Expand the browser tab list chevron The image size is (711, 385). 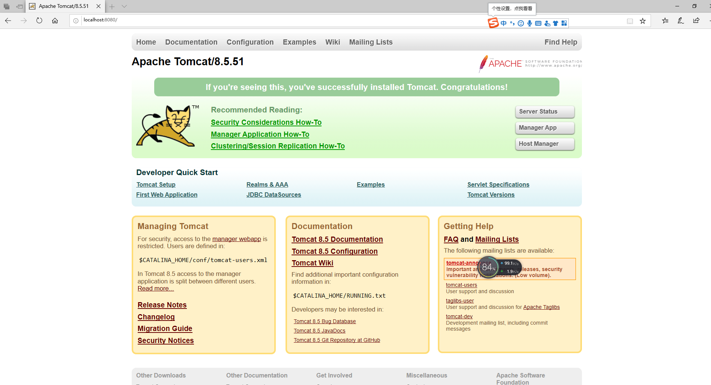point(124,6)
